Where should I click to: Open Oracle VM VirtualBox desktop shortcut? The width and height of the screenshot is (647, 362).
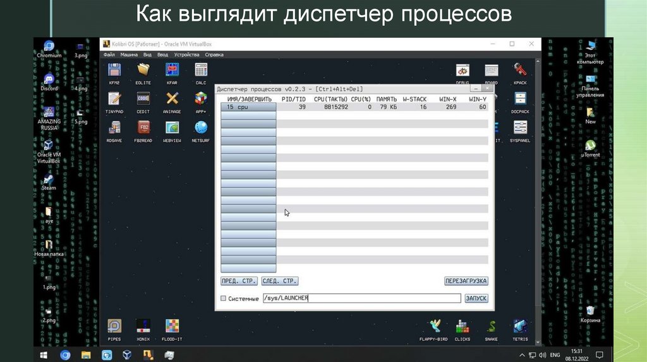point(49,146)
